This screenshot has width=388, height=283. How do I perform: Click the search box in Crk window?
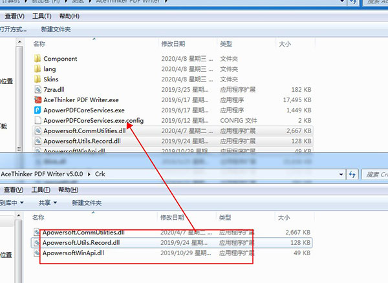coord(375,174)
